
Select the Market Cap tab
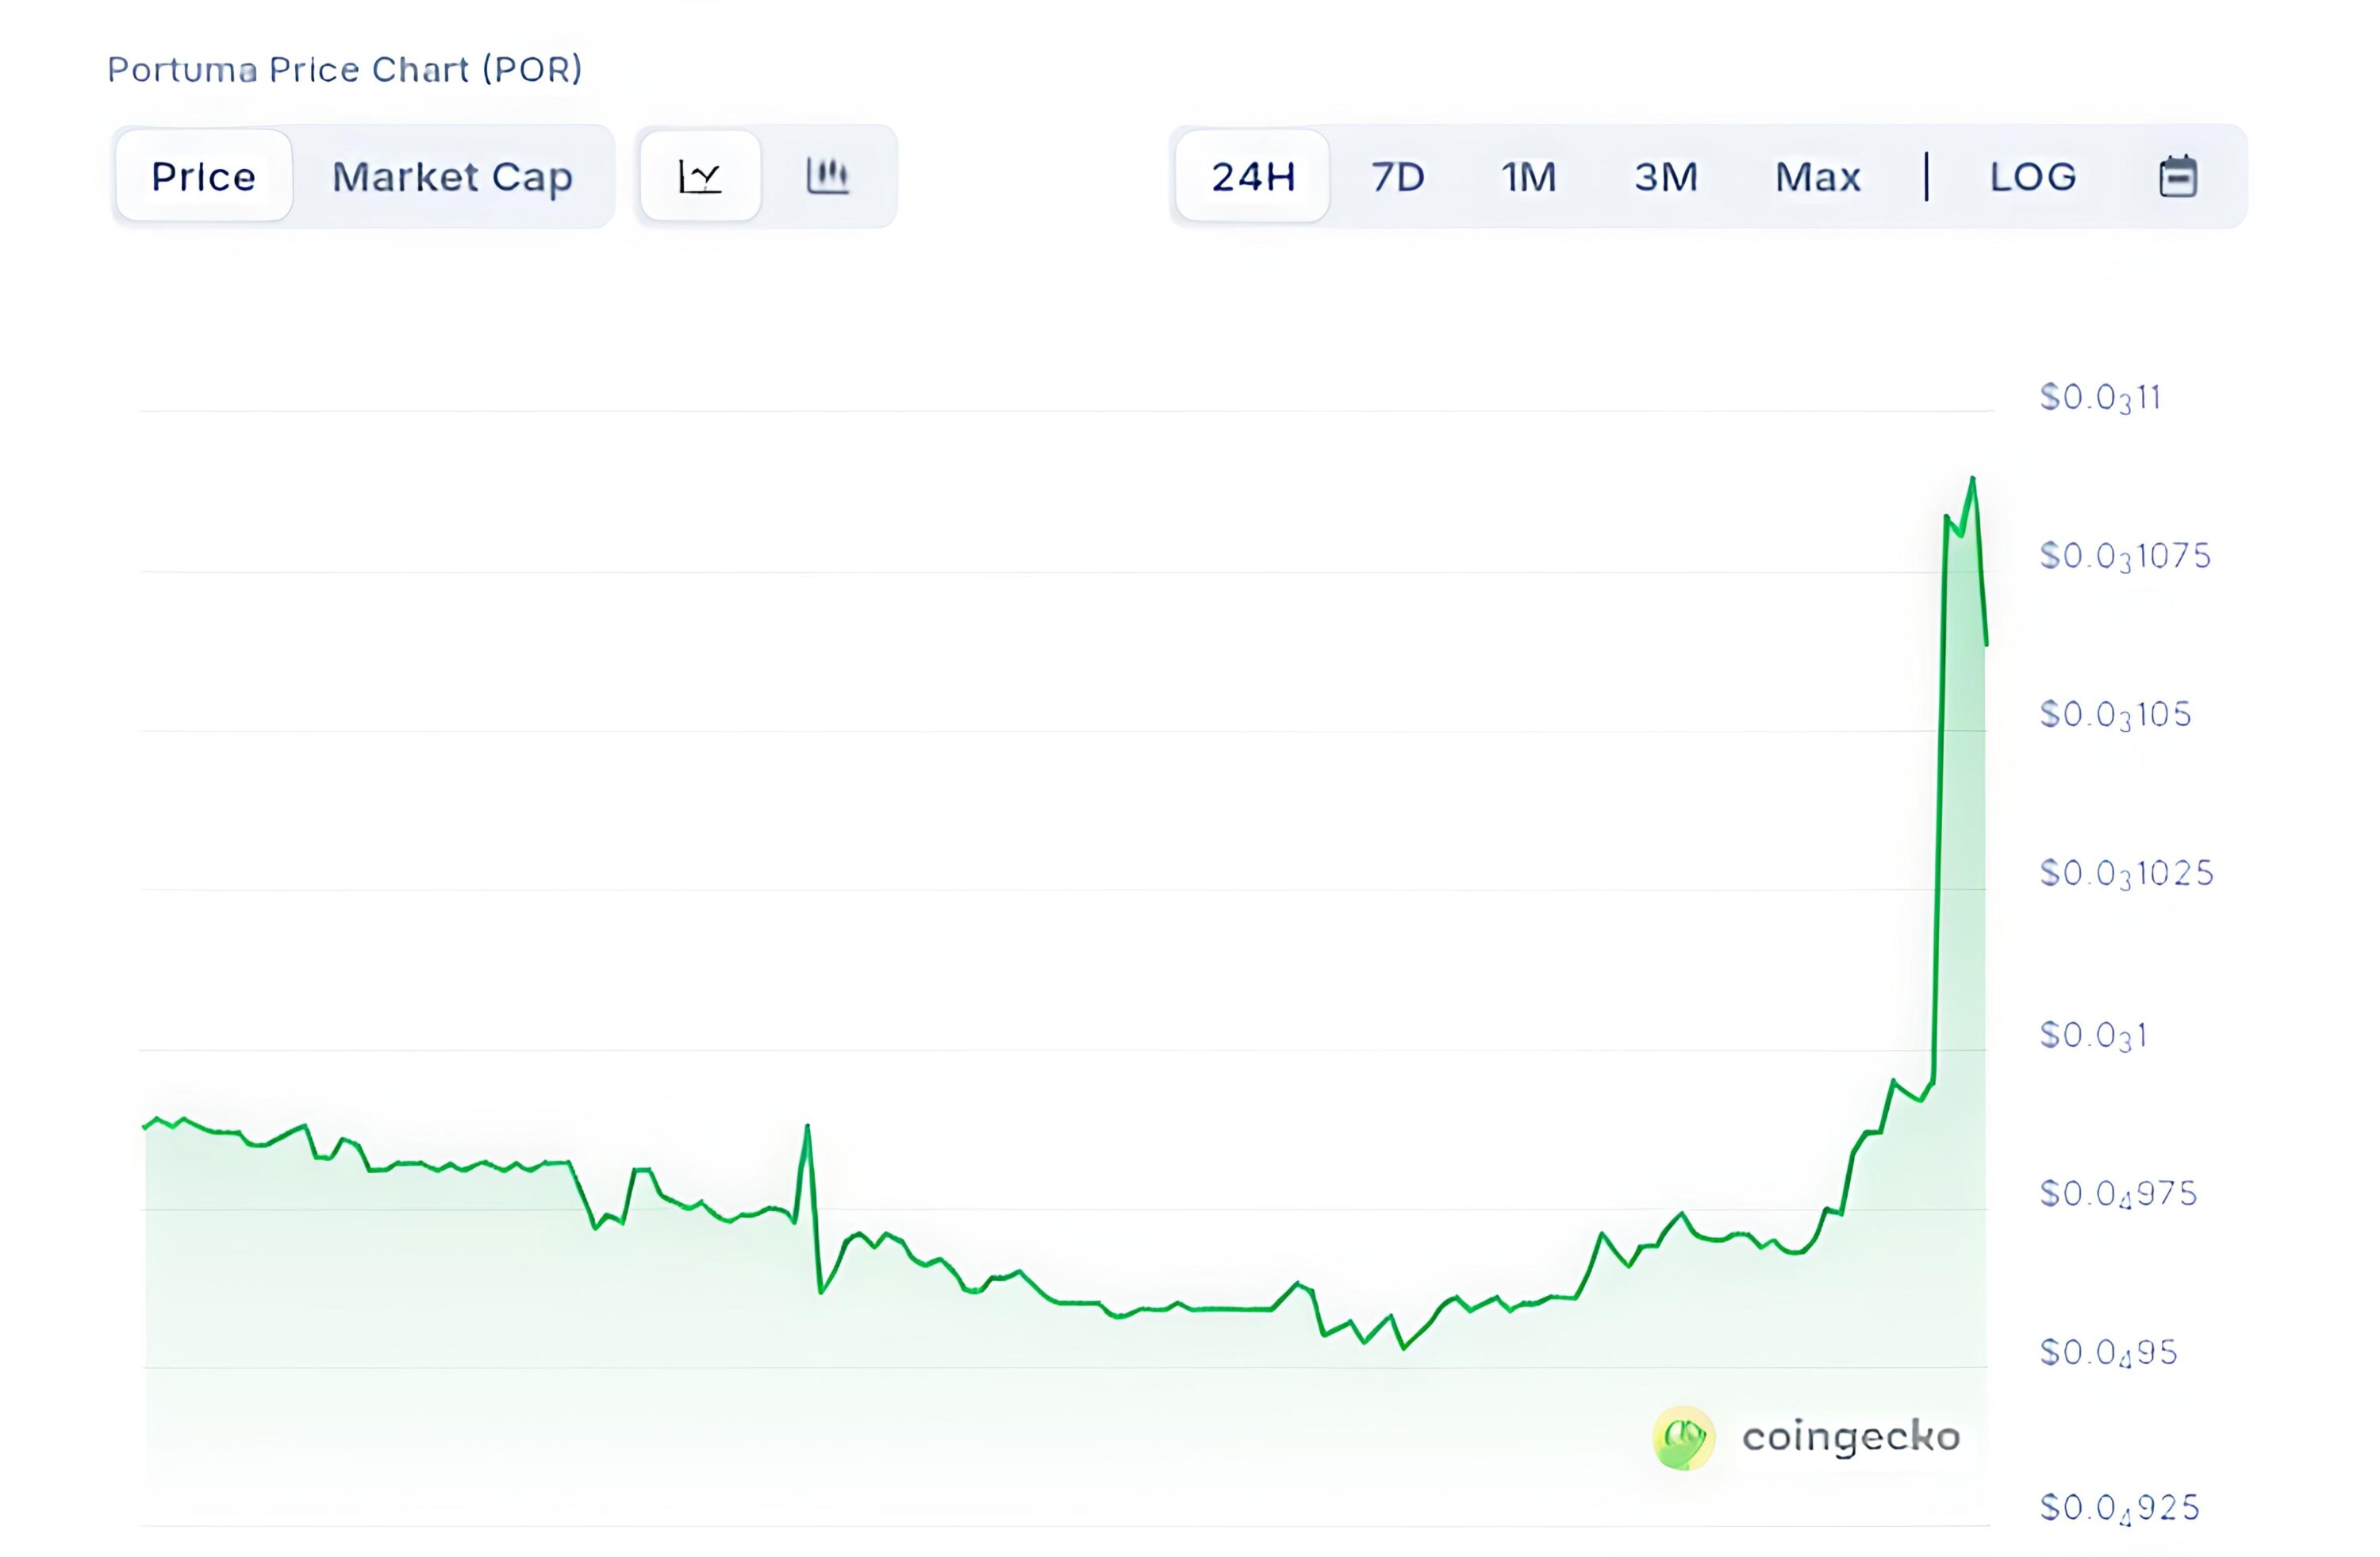[x=452, y=176]
